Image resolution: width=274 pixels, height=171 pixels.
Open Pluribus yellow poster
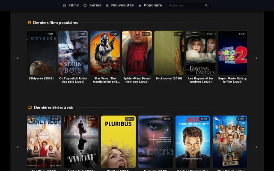(118, 142)
